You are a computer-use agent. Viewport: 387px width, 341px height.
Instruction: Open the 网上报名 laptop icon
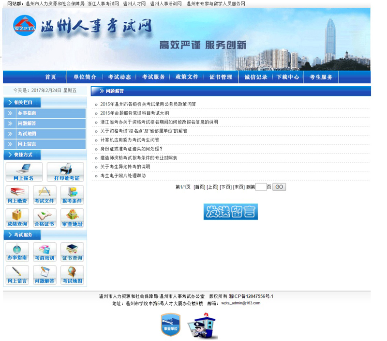[24, 172]
